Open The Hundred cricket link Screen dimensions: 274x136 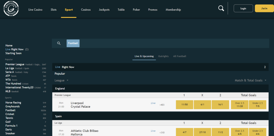[26, 84]
